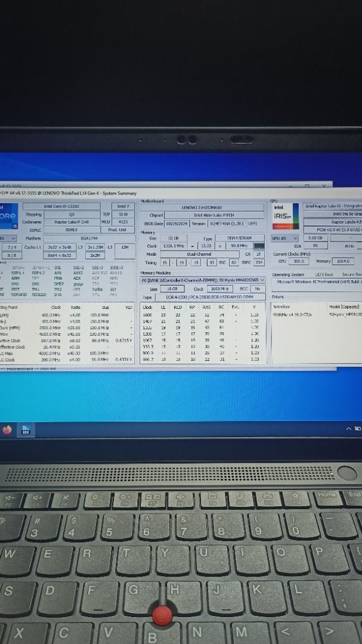Click the UEFI Boot label

click(x=324, y=274)
